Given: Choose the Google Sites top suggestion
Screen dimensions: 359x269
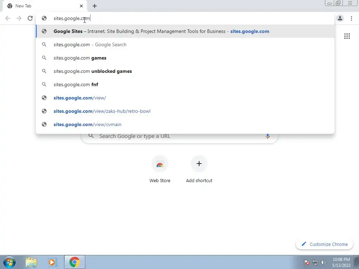Looking at the screenshot, I should pyautogui.click(x=185, y=31).
